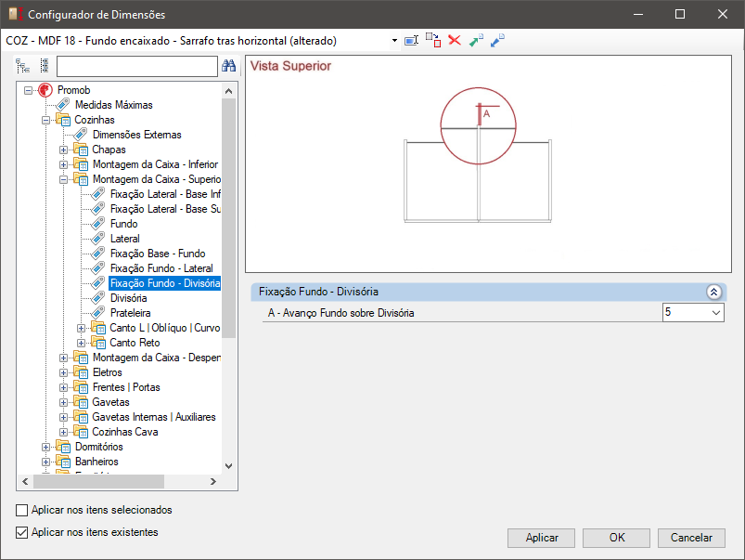This screenshot has width=745, height=560.
Task: Click the Aplicar button
Action: pyautogui.click(x=541, y=538)
